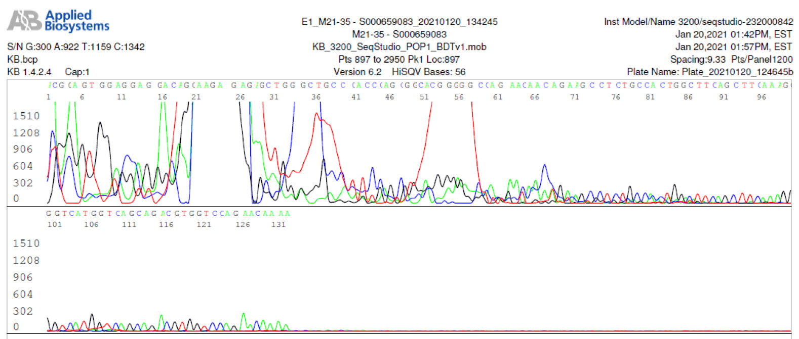Click the E1_M21-35 sample file name title
The image size is (799, 339).
(x=399, y=22)
